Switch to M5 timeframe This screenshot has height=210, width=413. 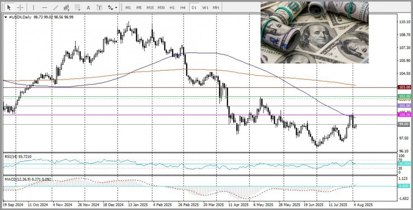click(x=139, y=8)
